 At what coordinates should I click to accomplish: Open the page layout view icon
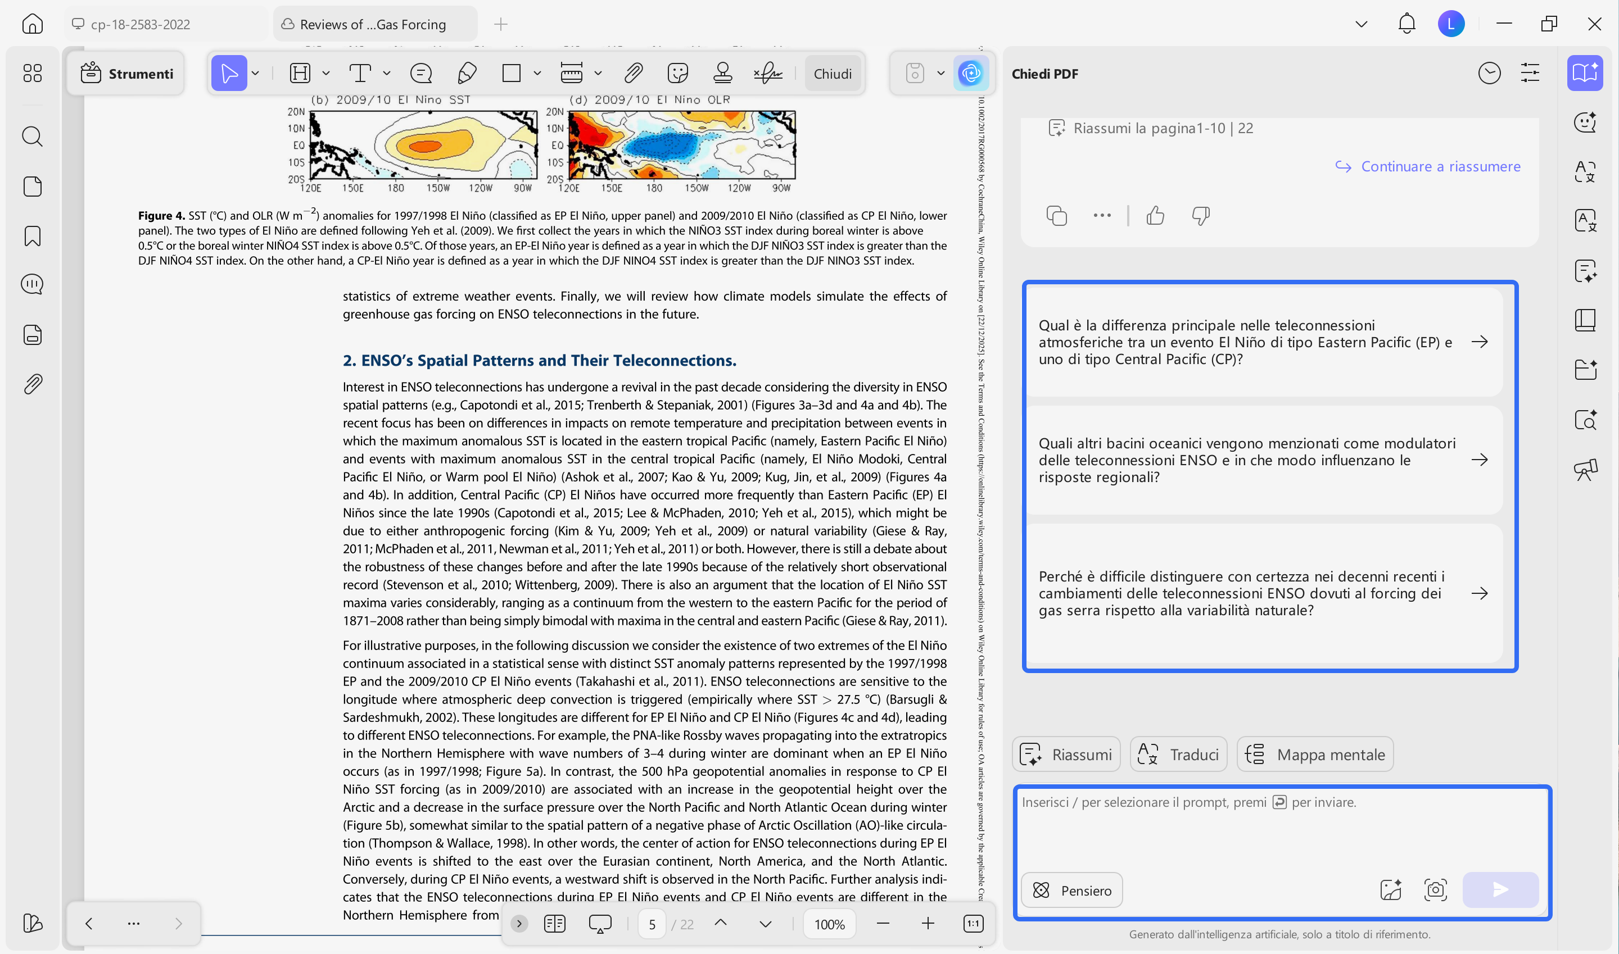coord(554,924)
